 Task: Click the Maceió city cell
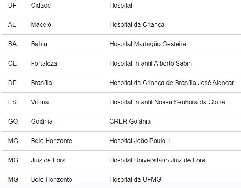[x=41, y=25]
